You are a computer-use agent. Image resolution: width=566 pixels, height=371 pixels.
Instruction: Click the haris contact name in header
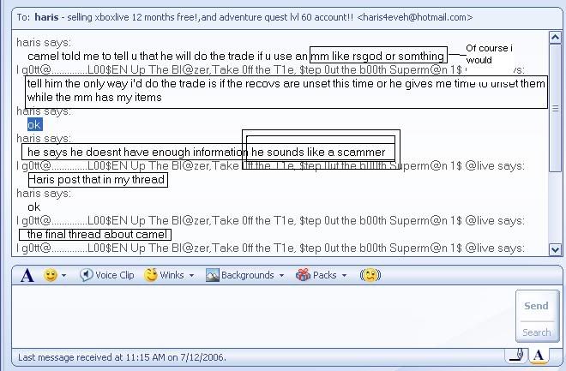tap(45, 16)
